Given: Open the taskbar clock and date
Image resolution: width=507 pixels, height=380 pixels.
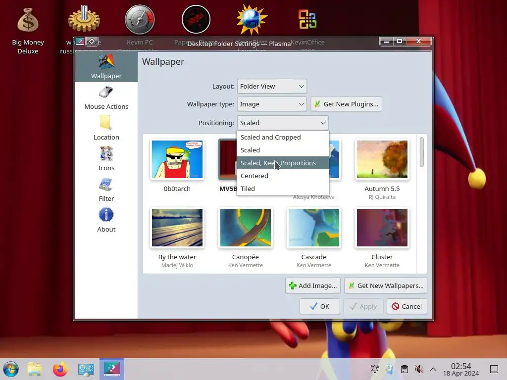Looking at the screenshot, I should pos(461,369).
